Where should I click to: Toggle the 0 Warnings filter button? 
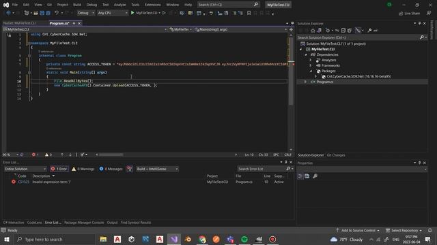(83, 169)
